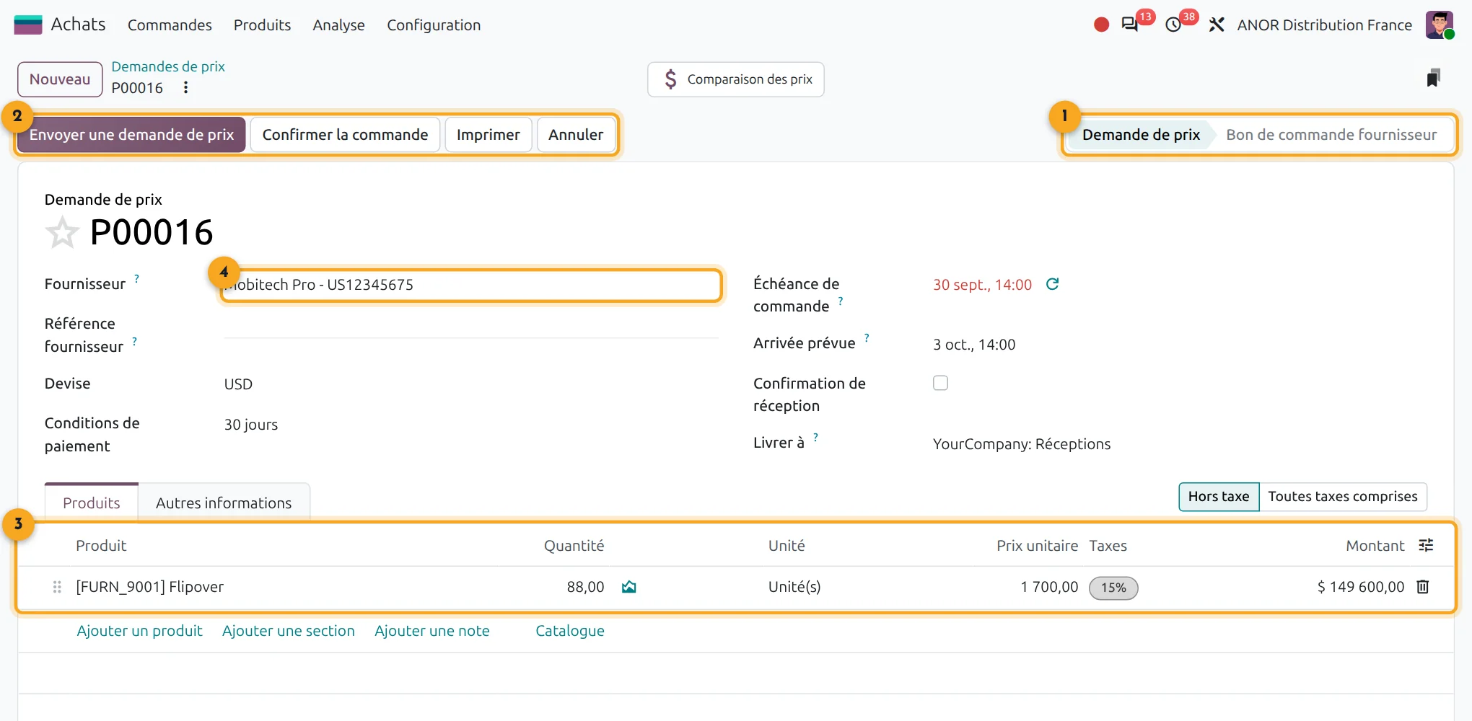Open the P00016 actions kebab menu
The image size is (1472, 721).
(x=185, y=87)
